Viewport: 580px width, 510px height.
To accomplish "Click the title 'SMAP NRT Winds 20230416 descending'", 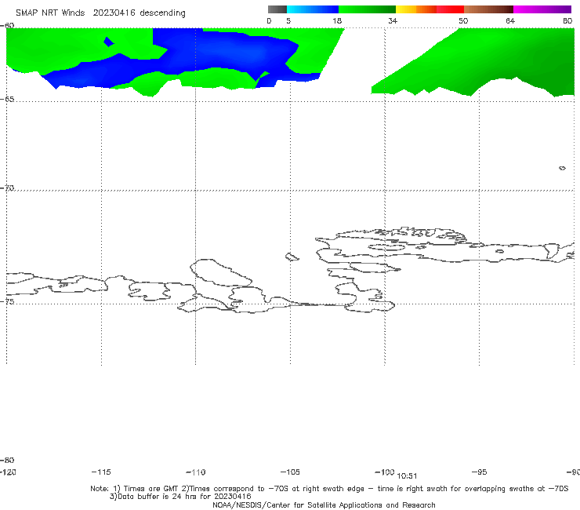I will (x=100, y=13).
